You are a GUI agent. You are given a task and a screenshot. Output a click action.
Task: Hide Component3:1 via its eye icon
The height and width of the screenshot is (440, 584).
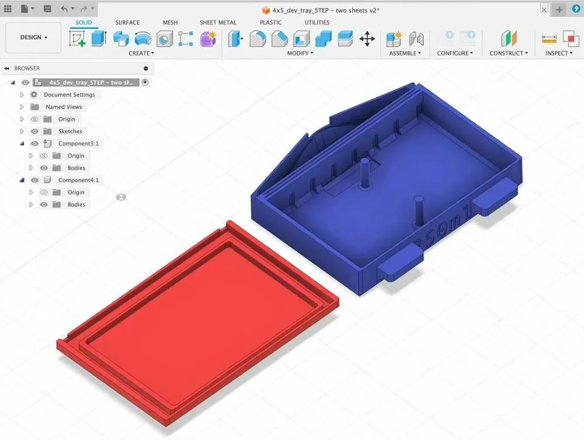pyautogui.click(x=34, y=143)
